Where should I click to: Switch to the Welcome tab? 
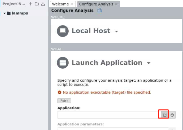click(x=60, y=4)
